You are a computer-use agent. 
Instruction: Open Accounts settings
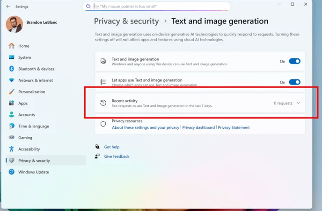pyautogui.click(x=27, y=115)
